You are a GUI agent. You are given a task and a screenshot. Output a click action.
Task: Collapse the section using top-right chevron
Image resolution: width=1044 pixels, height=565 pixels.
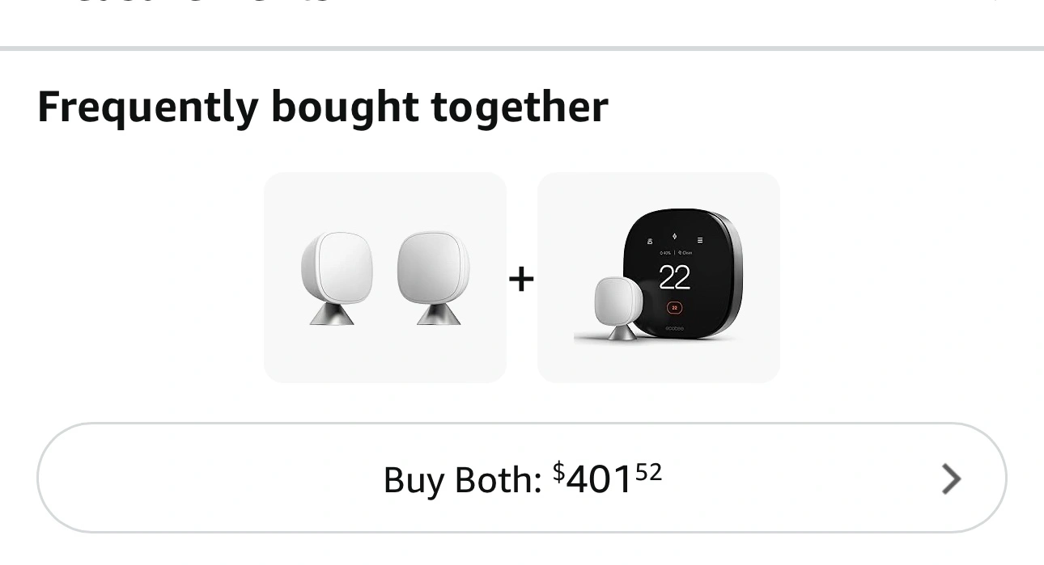995,2
